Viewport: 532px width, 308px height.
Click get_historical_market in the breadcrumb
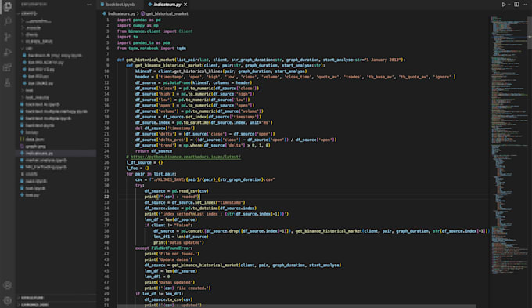click(x=167, y=13)
